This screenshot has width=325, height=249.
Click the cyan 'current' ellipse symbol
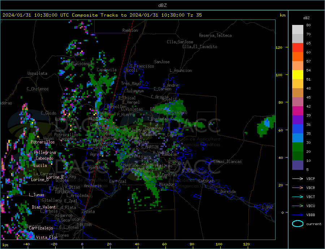[x=298, y=224]
